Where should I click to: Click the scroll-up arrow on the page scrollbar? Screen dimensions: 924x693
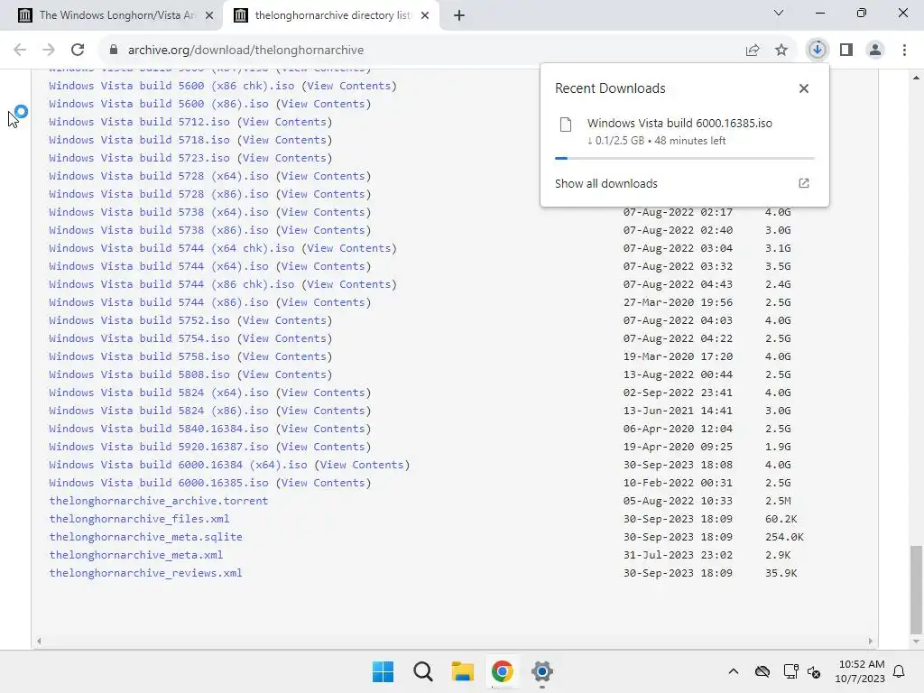(x=916, y=78)
